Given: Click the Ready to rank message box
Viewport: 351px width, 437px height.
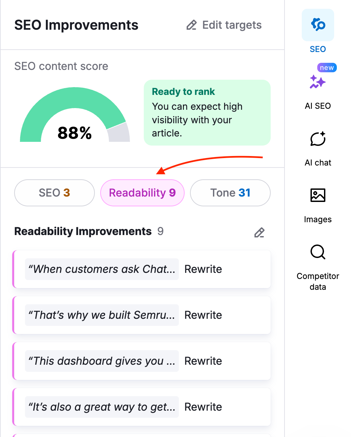Looking at the screenshot, I should coord(207,113).
